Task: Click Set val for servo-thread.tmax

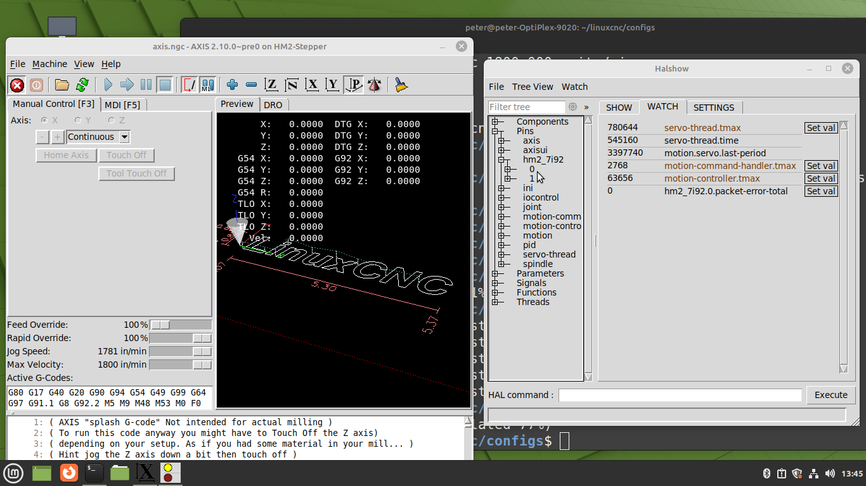Action: (x=821, y=128)
